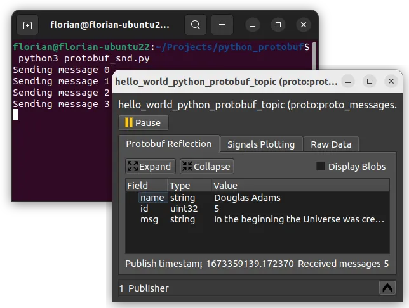Open the terminal hamburger menu
The image size is (409, 308).
pyautogui.click(x=222, y=25)
